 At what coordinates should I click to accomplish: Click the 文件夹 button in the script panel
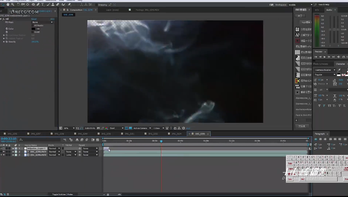[302, 126]
